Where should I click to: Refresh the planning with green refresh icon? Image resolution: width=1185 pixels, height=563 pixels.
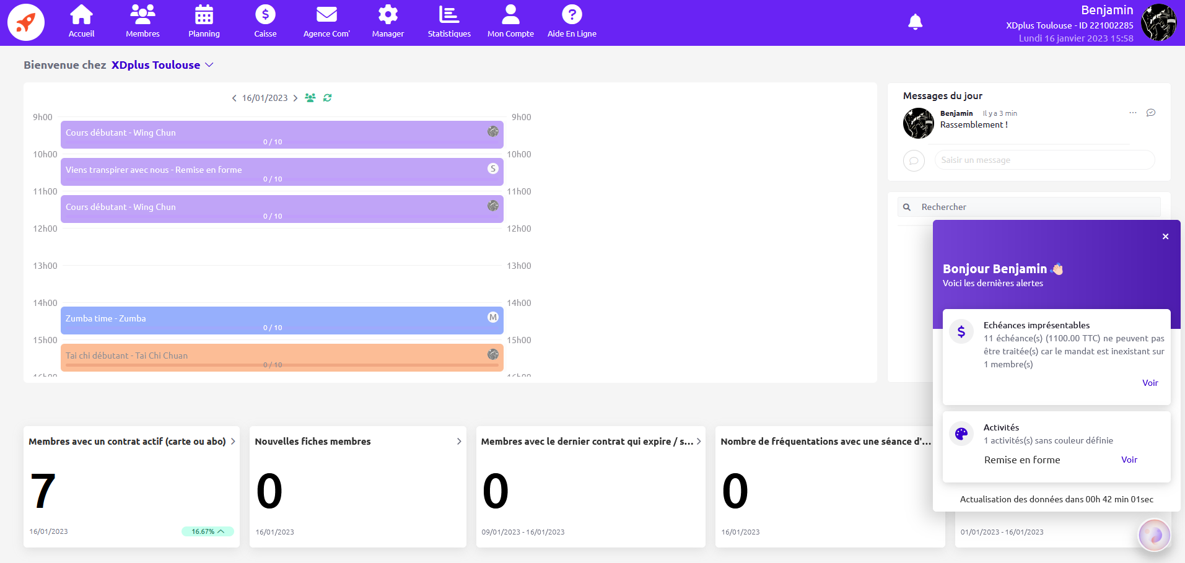[327, 98]
